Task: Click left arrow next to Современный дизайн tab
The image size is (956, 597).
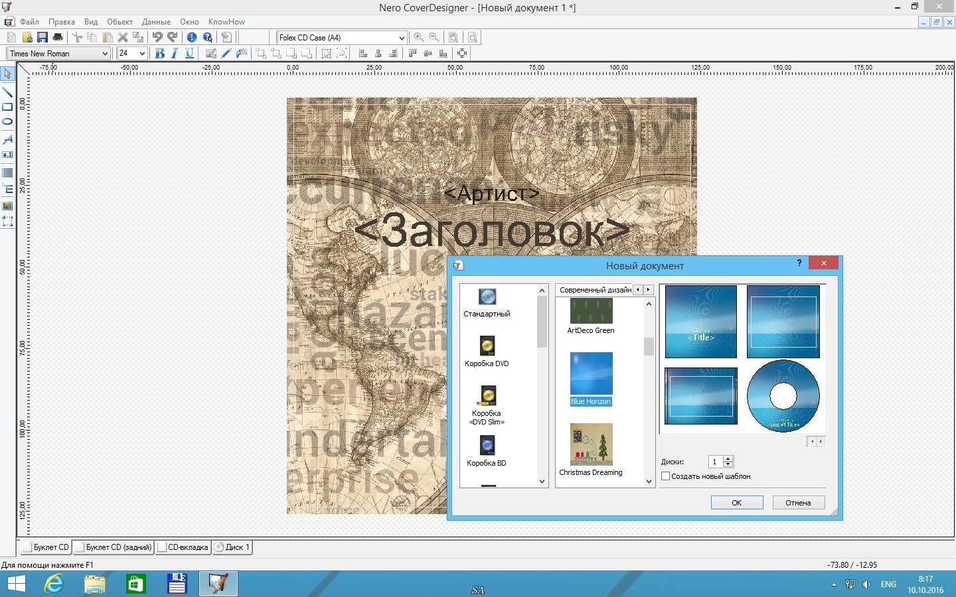Action: click(x=638, y=290)
